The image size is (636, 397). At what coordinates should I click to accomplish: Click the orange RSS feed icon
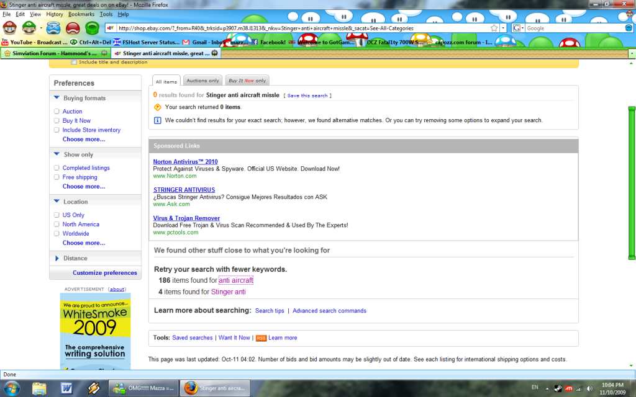pos(261,338)
